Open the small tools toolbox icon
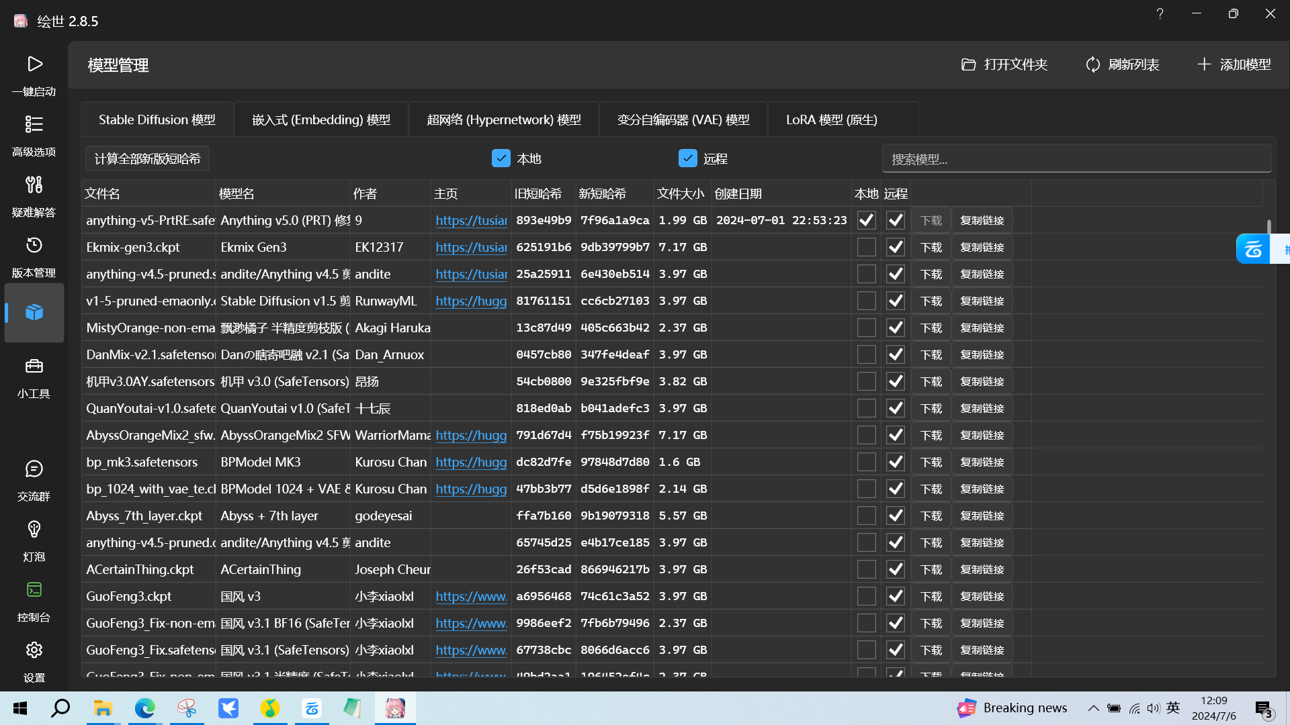The image size is (1290, 725). [x=34, y=367]
